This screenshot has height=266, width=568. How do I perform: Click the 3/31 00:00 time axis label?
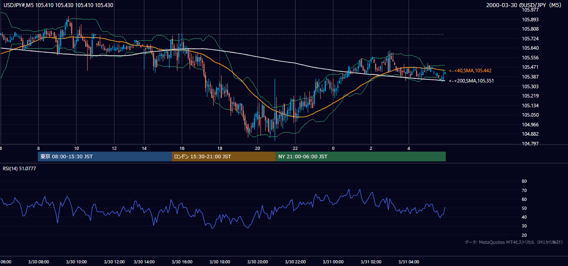(333, 262)
